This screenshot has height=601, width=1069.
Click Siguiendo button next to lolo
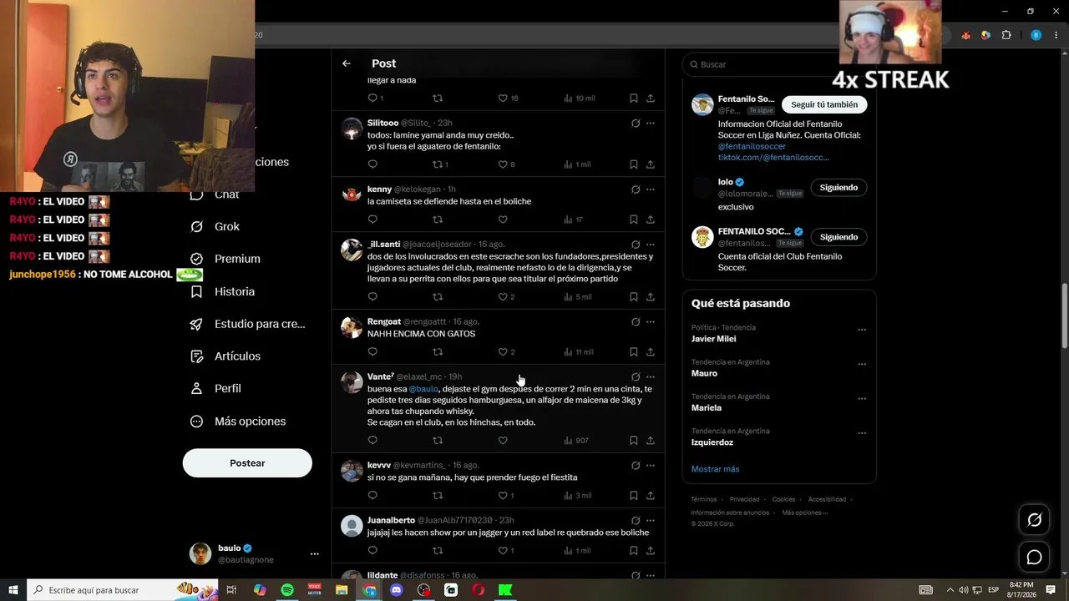click(838, 187)
